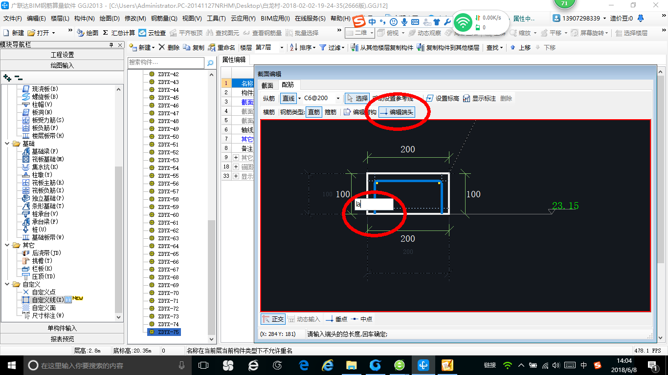Switch to the 截面 tab
668x375 pixels.
point(267,85)
